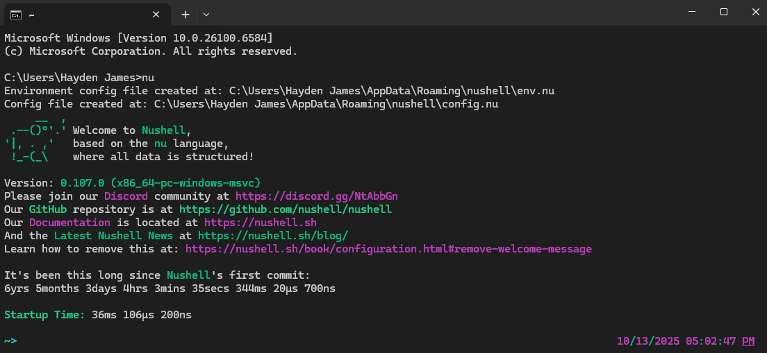Maximize the terminal window
This screenshot has height=353, width=767.
[724, 12]
